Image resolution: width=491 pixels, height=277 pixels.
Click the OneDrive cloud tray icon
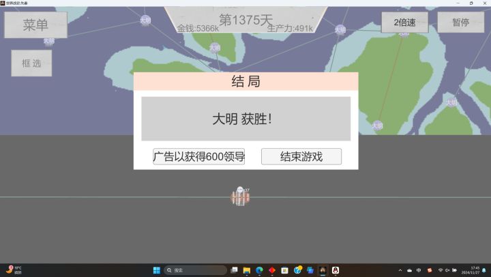click(410, 270)
